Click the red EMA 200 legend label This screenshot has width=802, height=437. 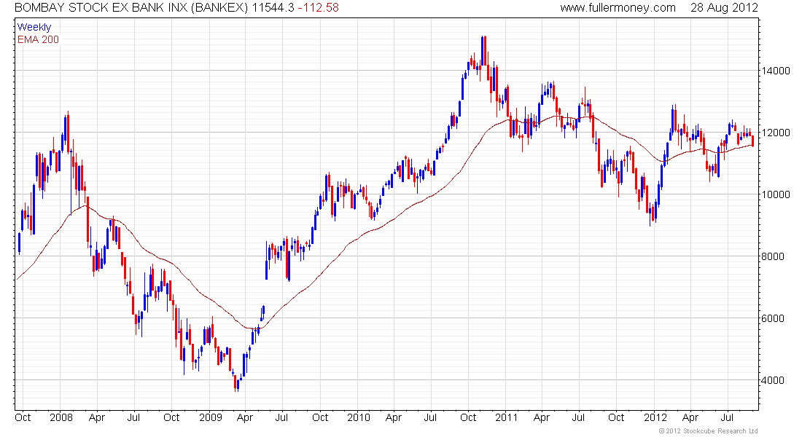coord(39,39)
